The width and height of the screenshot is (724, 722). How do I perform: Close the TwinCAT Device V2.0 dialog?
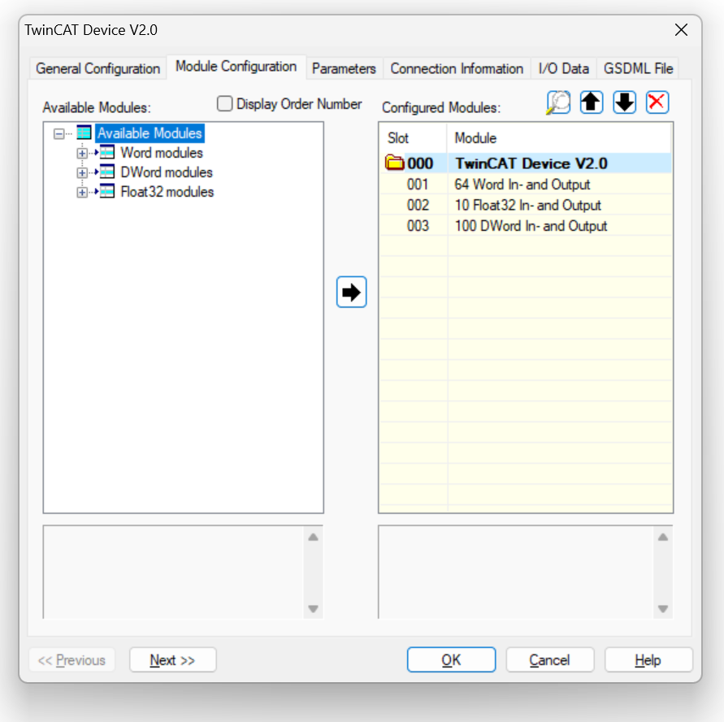(681, 30)
